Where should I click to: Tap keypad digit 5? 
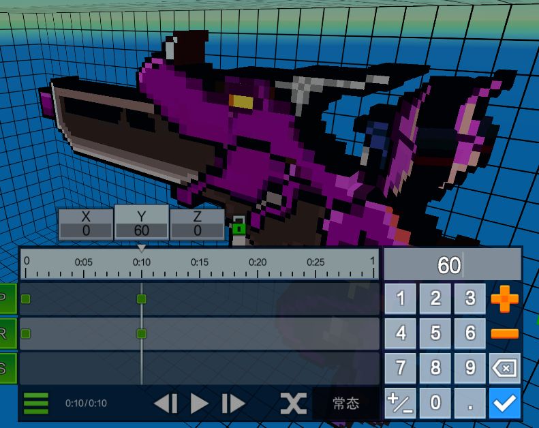pyautogui.click(x=435, y=333)
